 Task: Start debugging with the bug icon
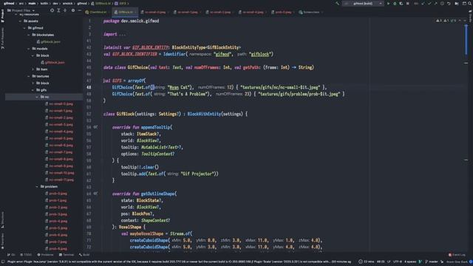click(395, 3)
